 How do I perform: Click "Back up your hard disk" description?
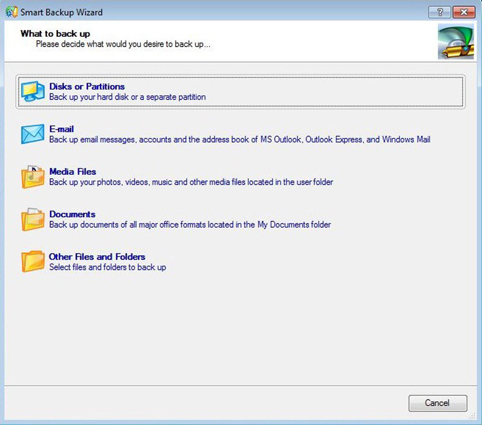click(x=127, y=97)
